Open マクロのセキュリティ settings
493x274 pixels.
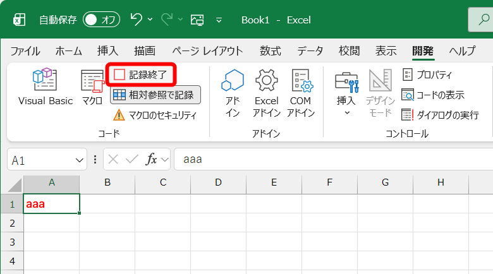coord(155,115)
